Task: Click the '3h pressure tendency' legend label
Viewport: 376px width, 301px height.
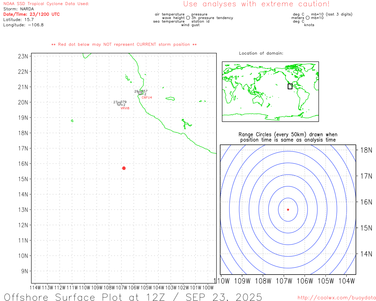Action: (212, 18)
